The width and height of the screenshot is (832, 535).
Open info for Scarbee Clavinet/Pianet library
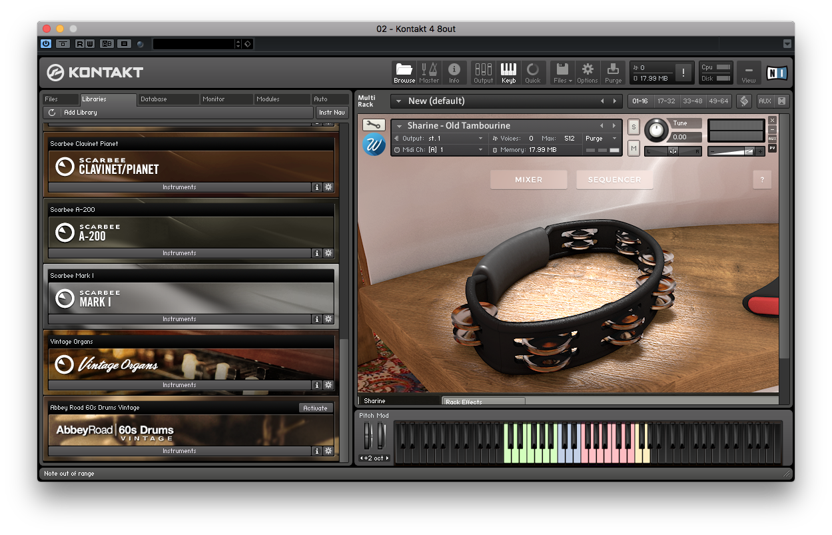click(317, 187)
